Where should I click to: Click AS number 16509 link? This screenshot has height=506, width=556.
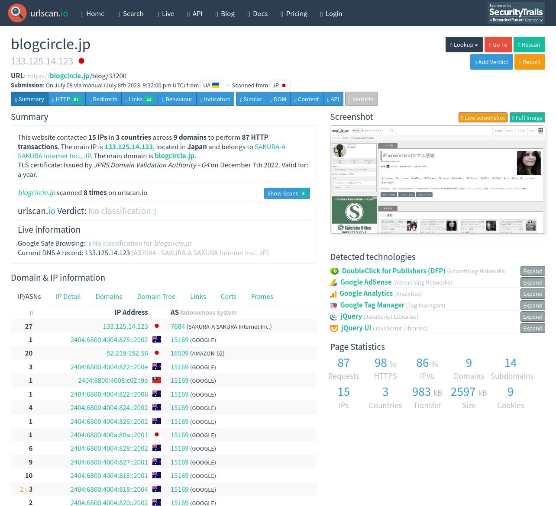[180, 353]
